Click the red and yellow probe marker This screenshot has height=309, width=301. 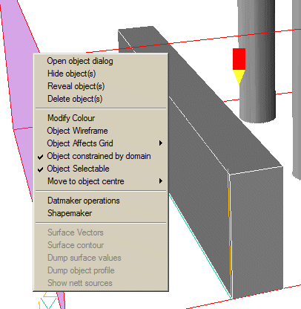coord(239,66)
